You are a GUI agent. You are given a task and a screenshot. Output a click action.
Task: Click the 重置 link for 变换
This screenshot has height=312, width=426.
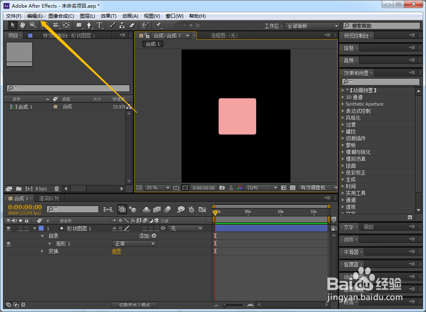tap(117, 251)
